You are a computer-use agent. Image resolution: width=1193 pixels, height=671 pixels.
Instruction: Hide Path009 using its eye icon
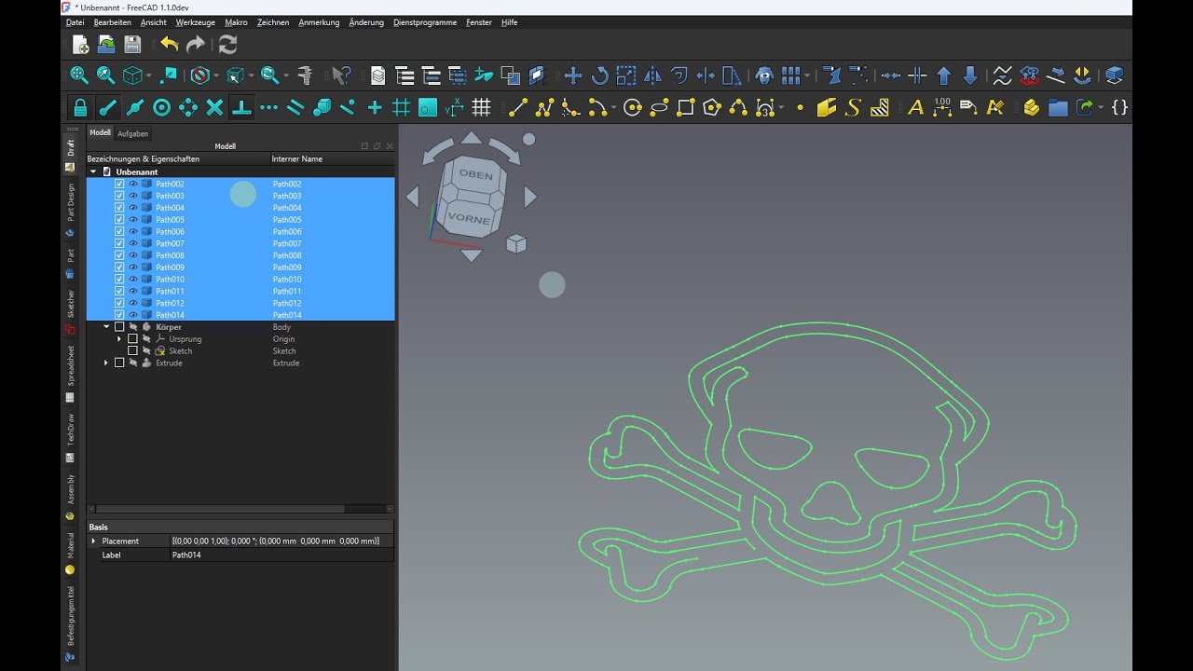(133, 267)
